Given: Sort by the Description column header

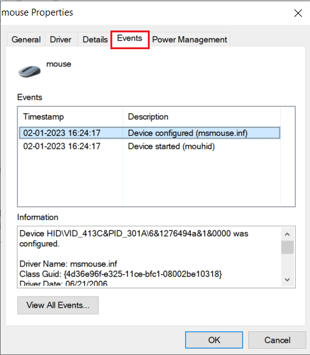Looking at the screenshot, I should [202, 117].
